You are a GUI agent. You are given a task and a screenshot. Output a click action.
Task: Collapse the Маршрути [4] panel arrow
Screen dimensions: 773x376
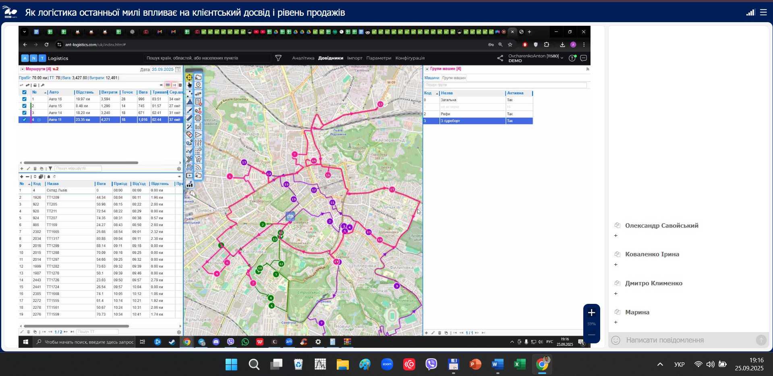[23, 69]
